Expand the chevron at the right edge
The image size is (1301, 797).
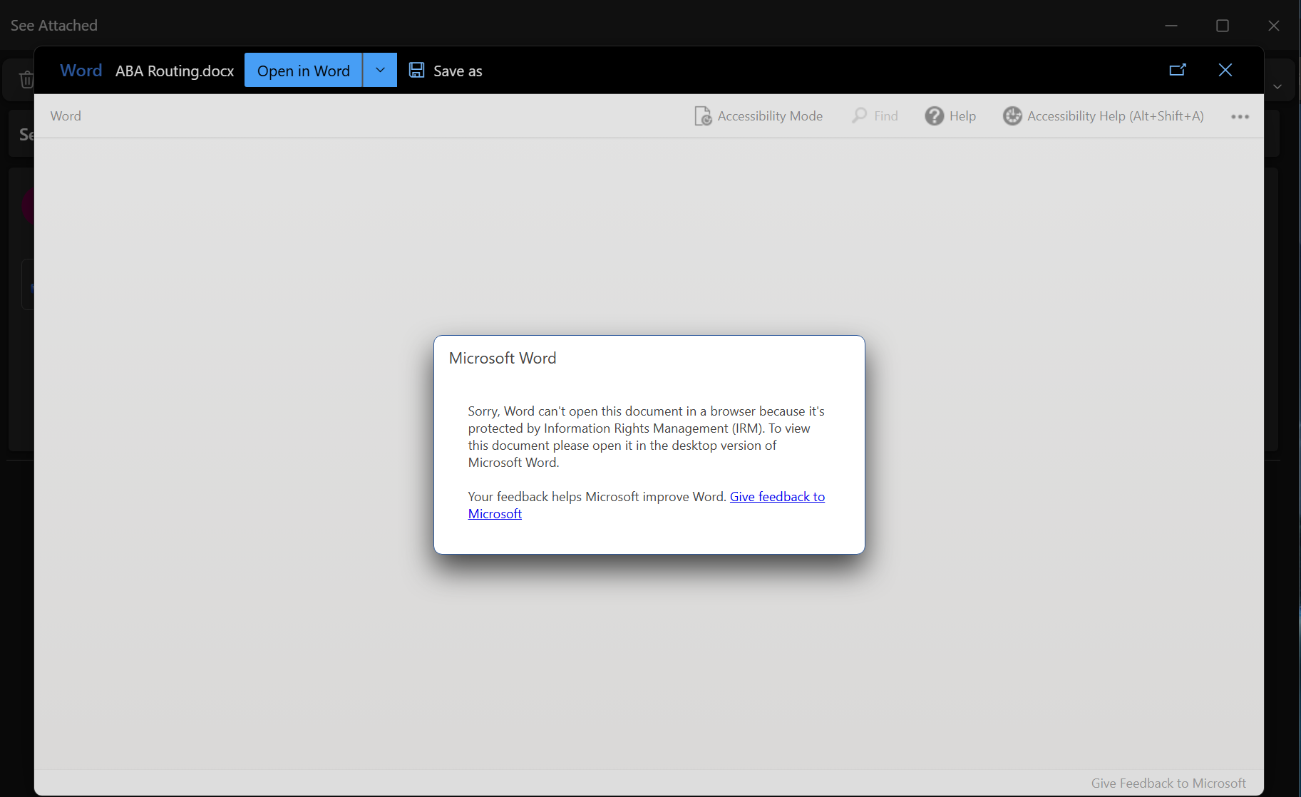tap(1277, 87)
